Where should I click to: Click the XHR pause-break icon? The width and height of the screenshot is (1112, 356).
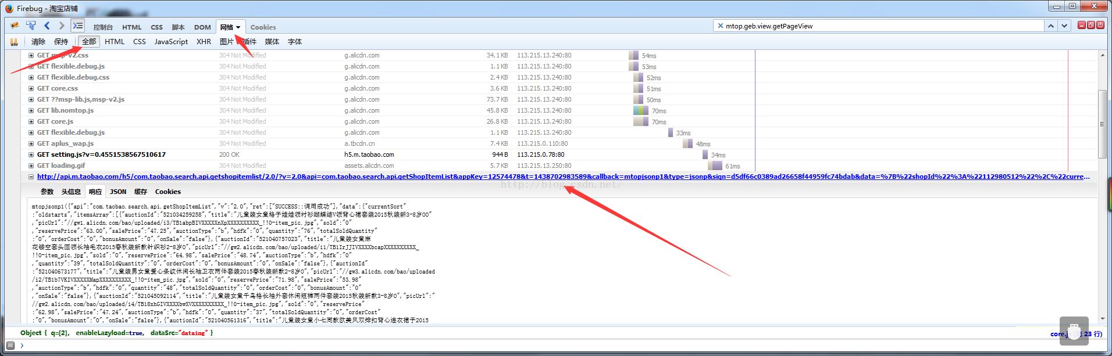coord(14,42)
